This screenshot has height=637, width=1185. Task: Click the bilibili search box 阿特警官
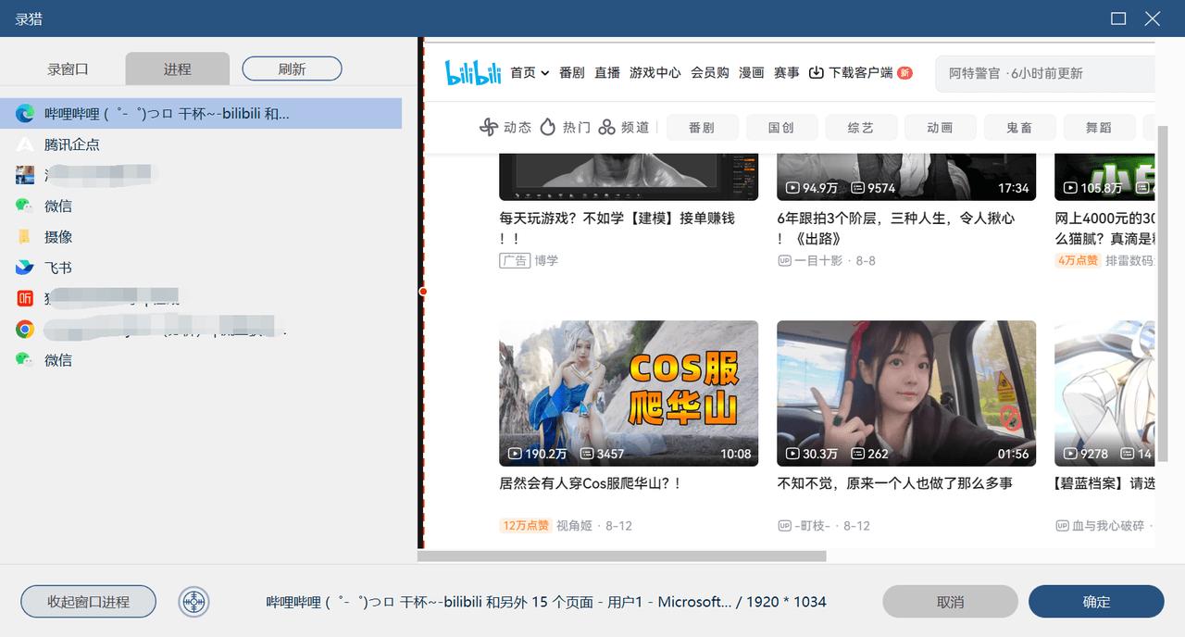1044,73
